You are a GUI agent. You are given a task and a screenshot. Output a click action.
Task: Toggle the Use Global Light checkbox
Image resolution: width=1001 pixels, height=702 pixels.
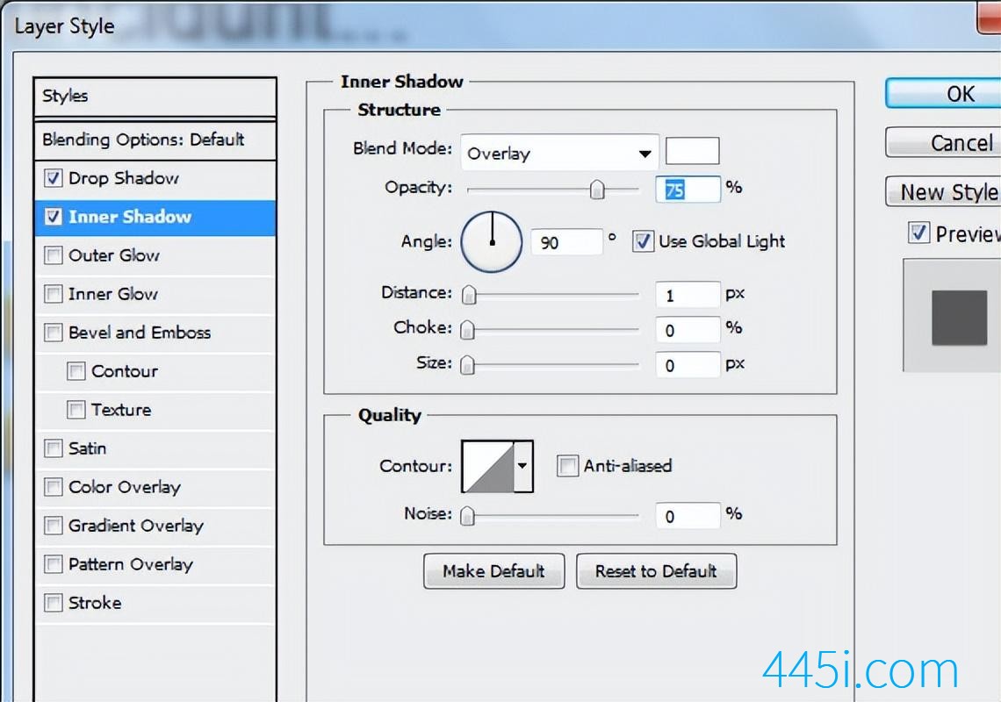[x=643, y=241]
